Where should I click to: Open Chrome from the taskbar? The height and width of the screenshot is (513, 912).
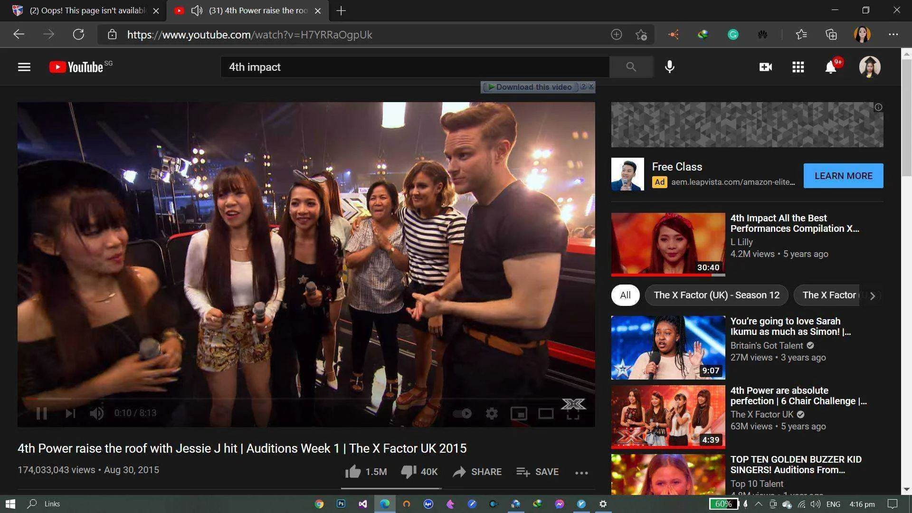click(319, 504)
